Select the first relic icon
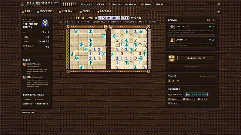 pyautogui.click(x=170, y=80)
